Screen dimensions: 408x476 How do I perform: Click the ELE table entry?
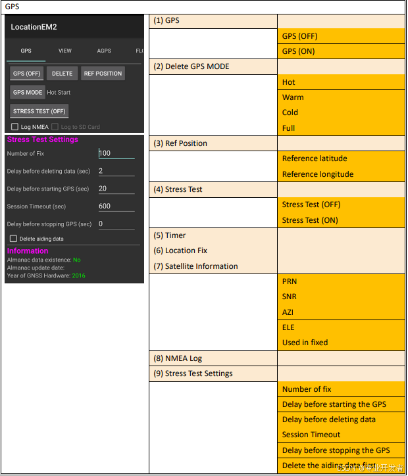(x=288, y=327)
